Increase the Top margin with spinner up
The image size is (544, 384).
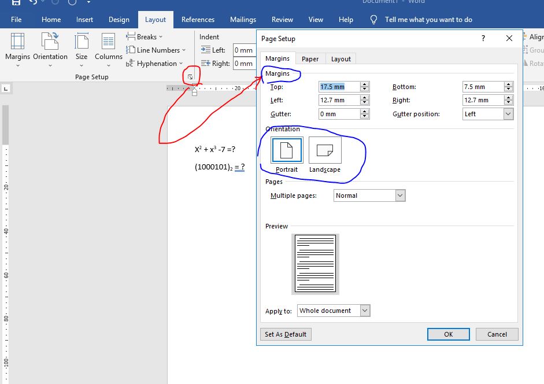point(364,84)
